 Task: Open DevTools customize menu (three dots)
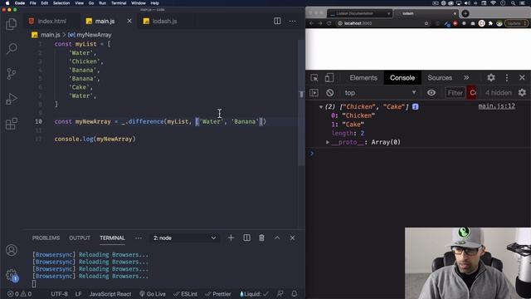click(507, 77)
